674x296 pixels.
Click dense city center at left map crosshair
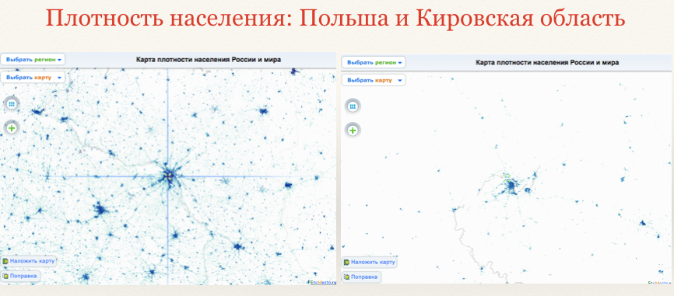pos(168,176)
